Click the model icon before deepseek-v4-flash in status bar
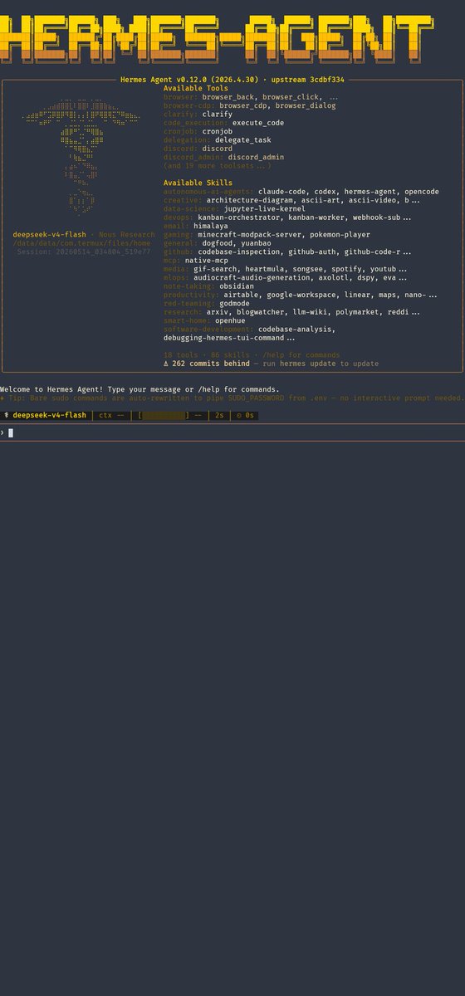Image resolution: width=465 pixels, height=996 pixels. [x=6, y=415]
